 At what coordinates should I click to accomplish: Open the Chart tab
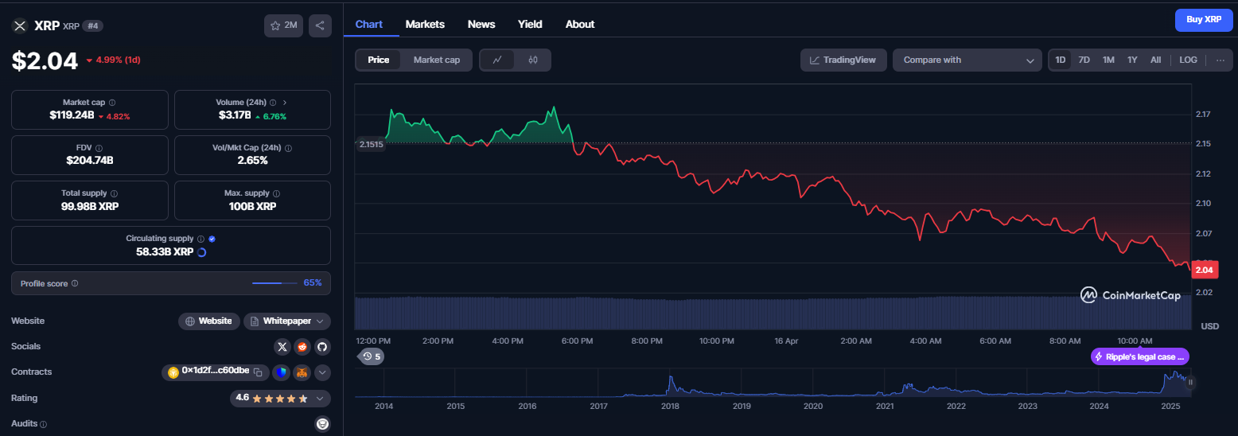tap(369, 24)
